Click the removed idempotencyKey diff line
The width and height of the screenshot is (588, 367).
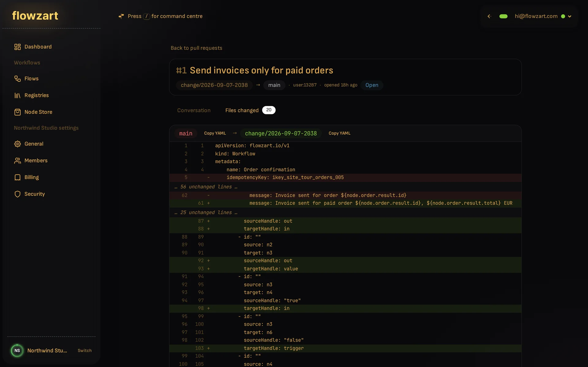point(345,178)
